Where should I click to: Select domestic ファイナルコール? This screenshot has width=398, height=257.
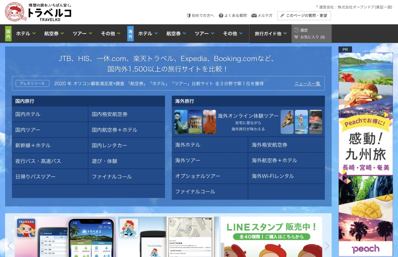[x=127, y=177]
